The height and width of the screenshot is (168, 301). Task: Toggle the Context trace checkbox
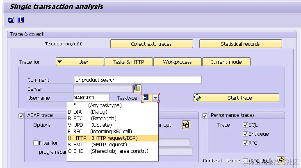coord(245,161)
